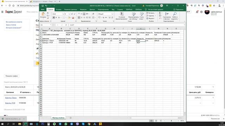This screenshot has height=126, width=225.
Task: Apply the yellow fill color
Action: (69, 17)
